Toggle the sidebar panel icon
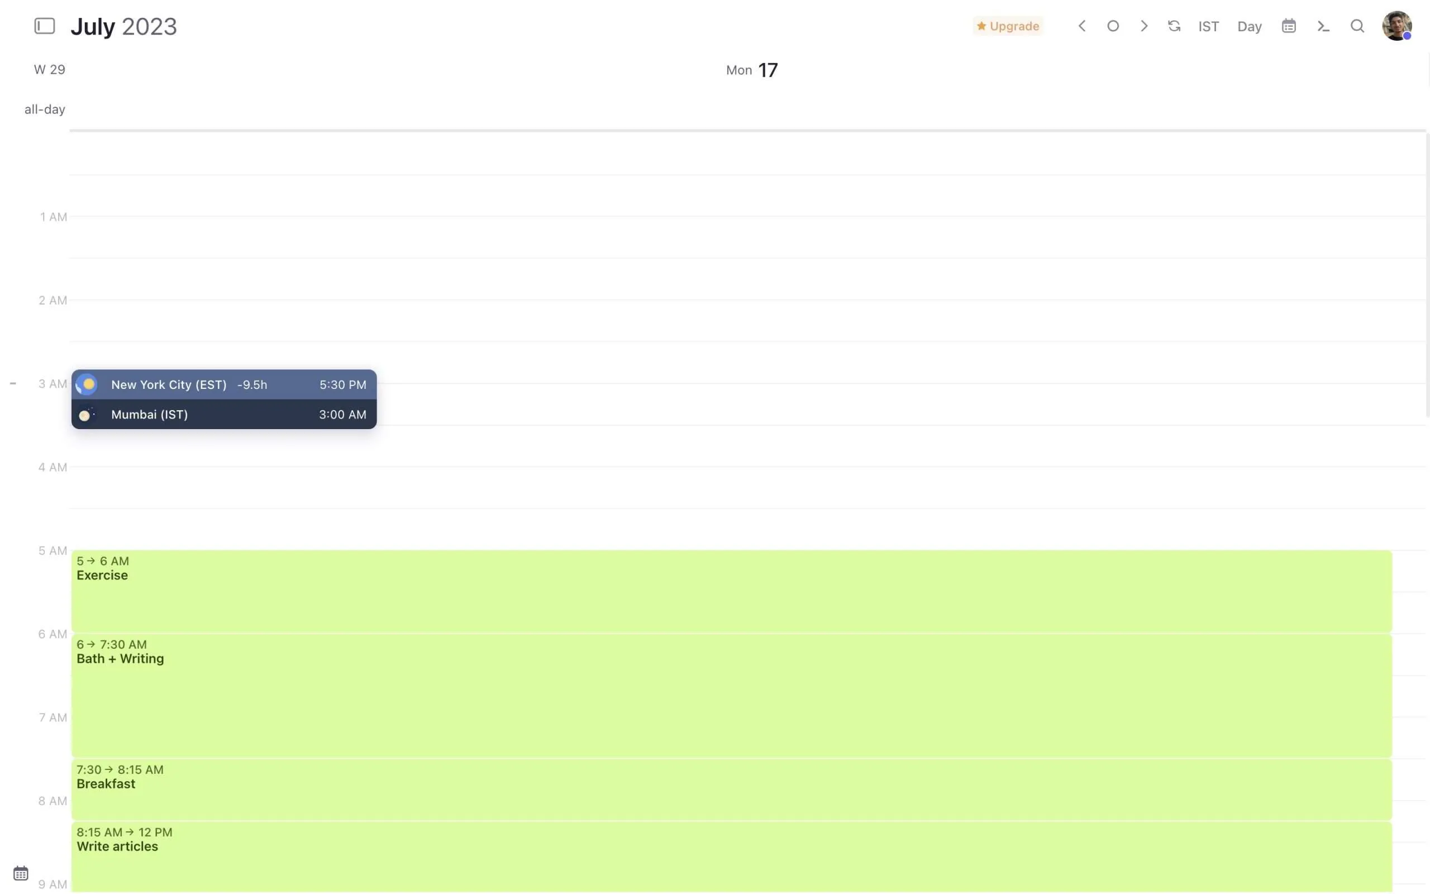The image size is (1430, 894). [x=44, y=26]
